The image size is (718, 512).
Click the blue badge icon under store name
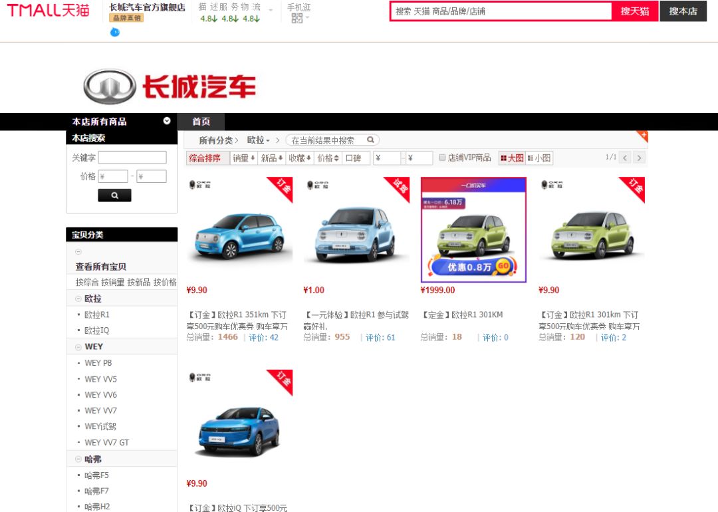115,32
